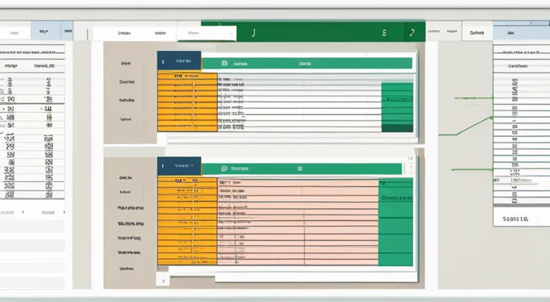
Task: Open the blue-highlighted tab at the top-right corner
Action: 511,32
